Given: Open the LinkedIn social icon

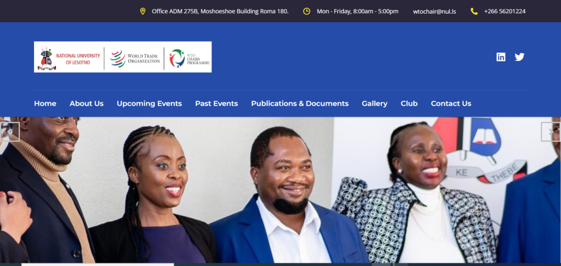Looking at the screenshot, I should point(501,57).
